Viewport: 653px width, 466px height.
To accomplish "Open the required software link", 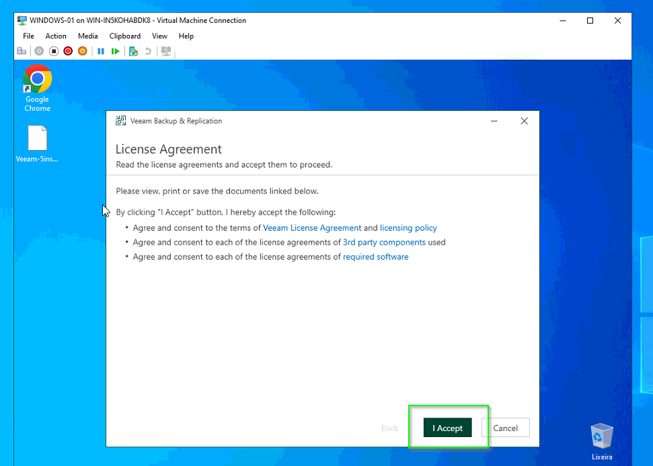I will 376,257.
